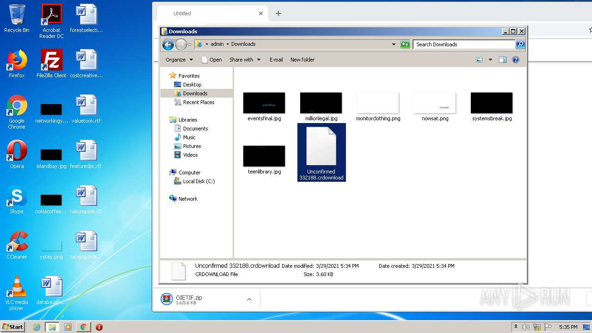The image size is (592, 333).
Task: Close the Untitled Chrome tab
Action: 261,13
